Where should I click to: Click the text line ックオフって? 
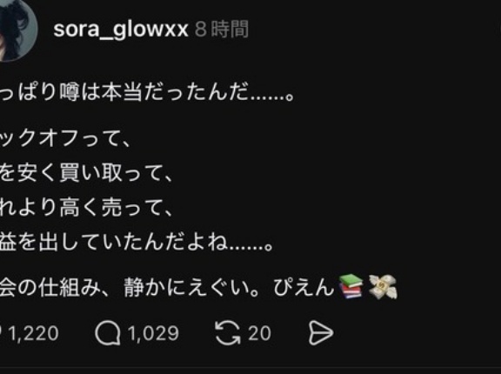pyautogui.click(x=64, y=138)
